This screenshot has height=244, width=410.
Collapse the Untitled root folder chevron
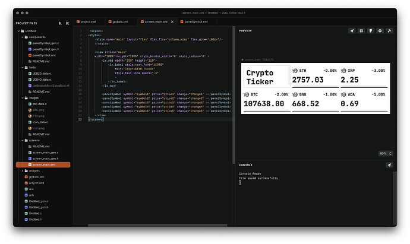pyautogui.click(x=19, y=31)
